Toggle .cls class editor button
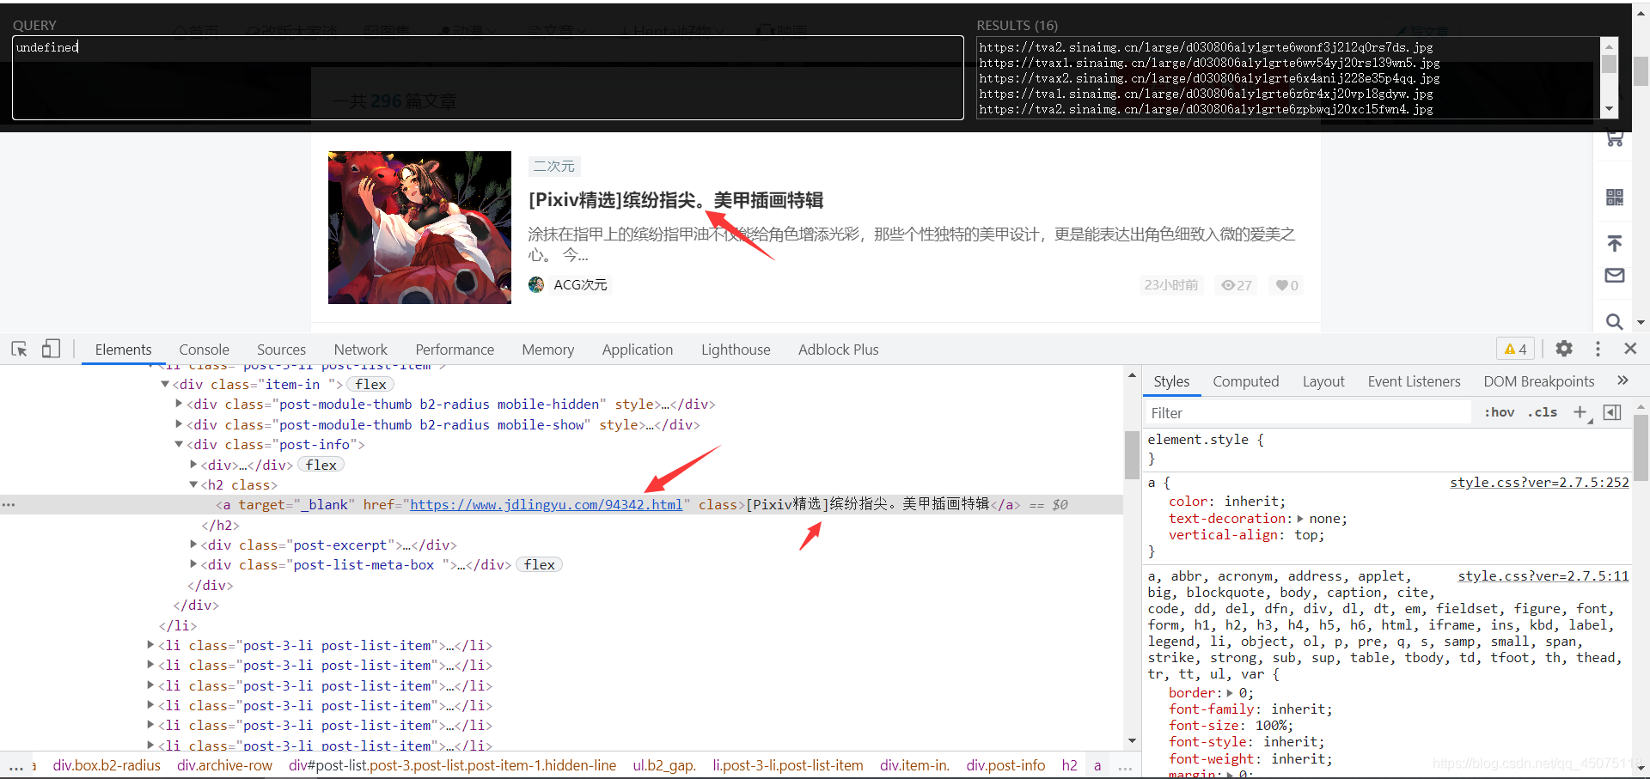Viewport: 1650px width, 779px height. [x=1543, y=412]
